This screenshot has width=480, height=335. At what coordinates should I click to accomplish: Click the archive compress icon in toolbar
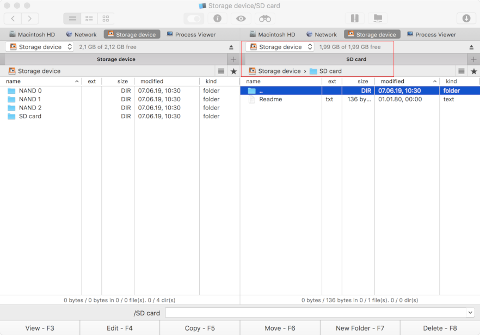[x=354, y=19]
